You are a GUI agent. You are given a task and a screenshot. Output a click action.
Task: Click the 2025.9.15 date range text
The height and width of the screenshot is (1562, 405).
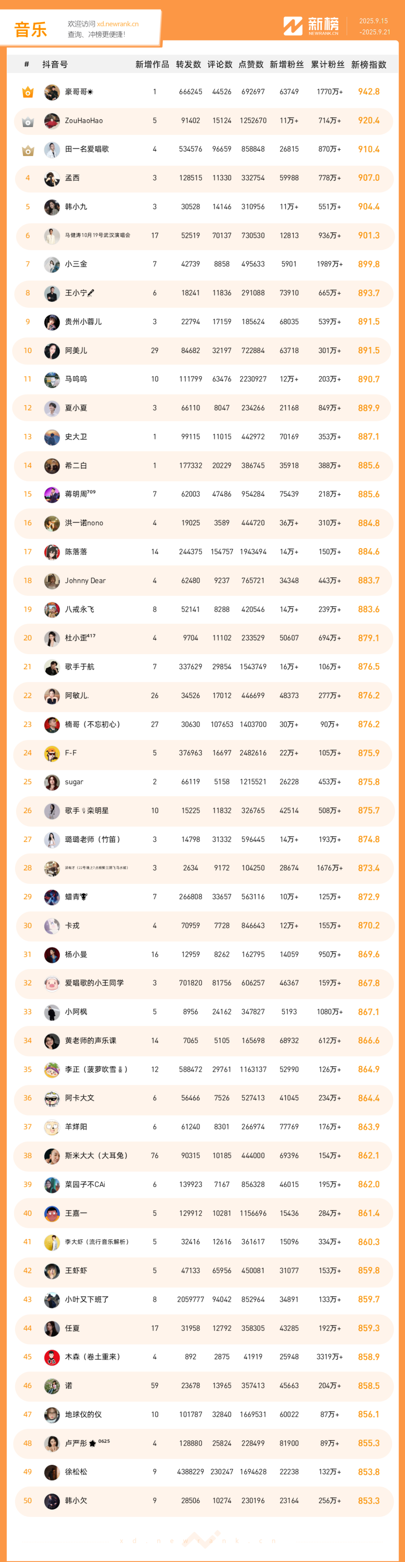pyautogui.click(x=373, y=21)
